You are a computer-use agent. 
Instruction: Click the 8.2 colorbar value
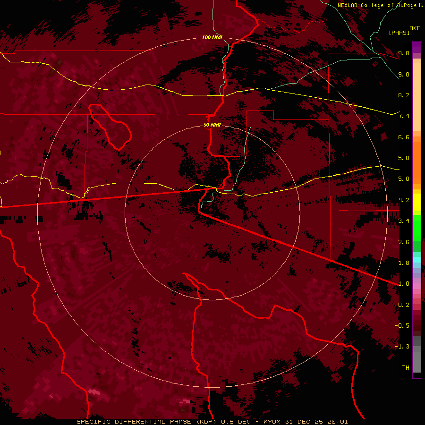coord(404,95)
